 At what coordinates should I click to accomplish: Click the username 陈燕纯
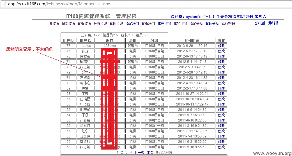85,62
